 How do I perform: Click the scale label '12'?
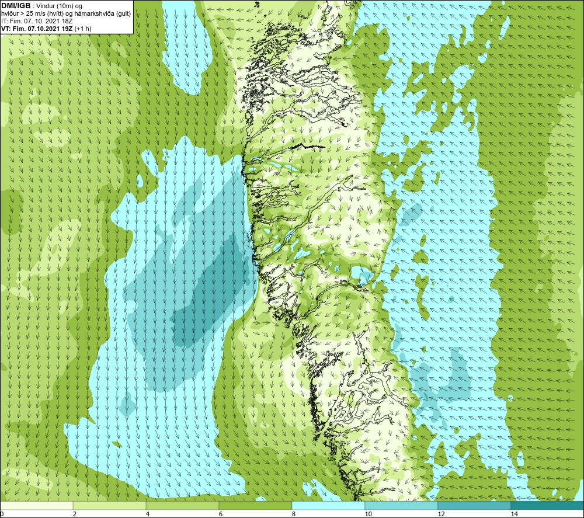(441, 514)
